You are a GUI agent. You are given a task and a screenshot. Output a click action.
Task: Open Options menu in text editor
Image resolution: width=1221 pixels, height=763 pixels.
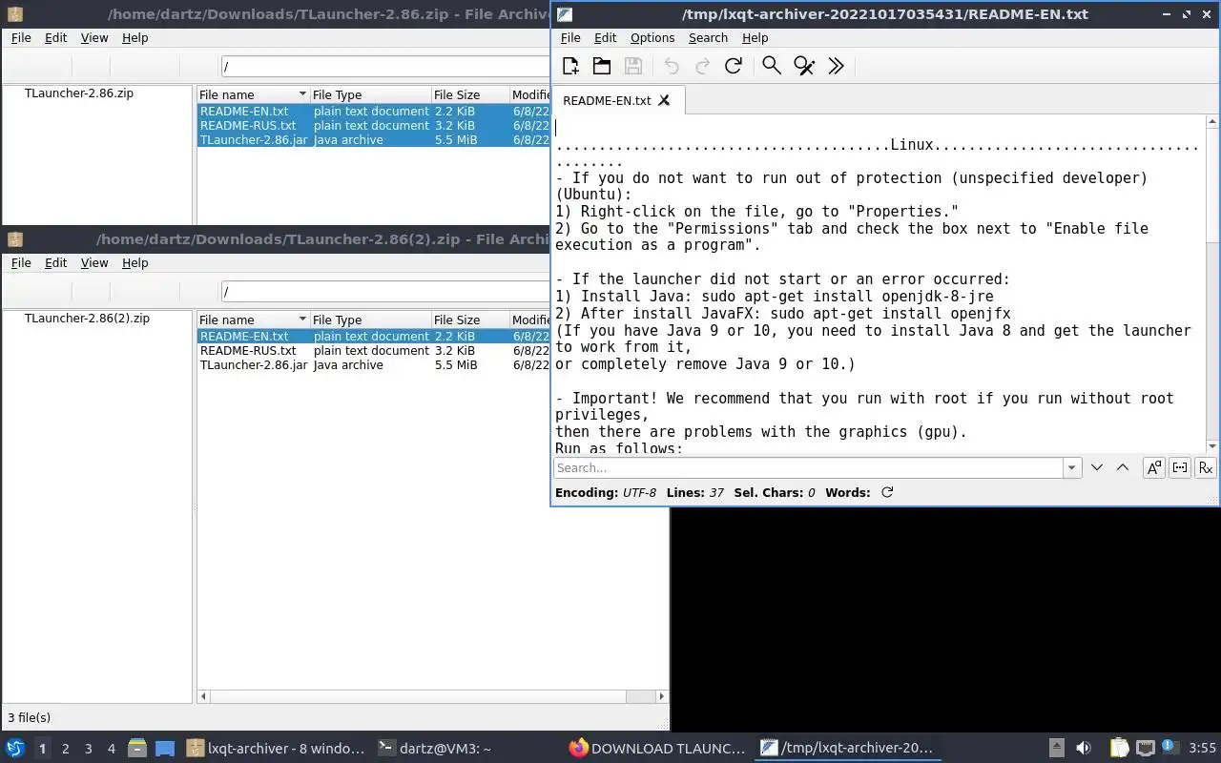[x=652, y=38]
